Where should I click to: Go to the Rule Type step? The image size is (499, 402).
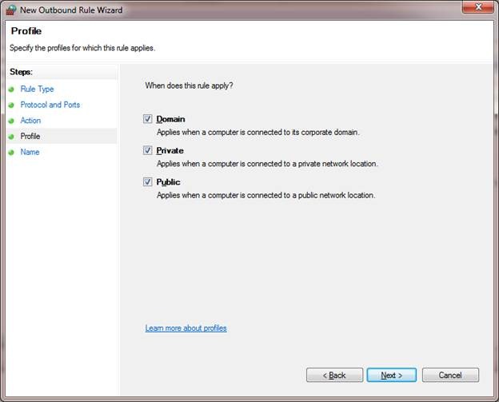(37, 90)
